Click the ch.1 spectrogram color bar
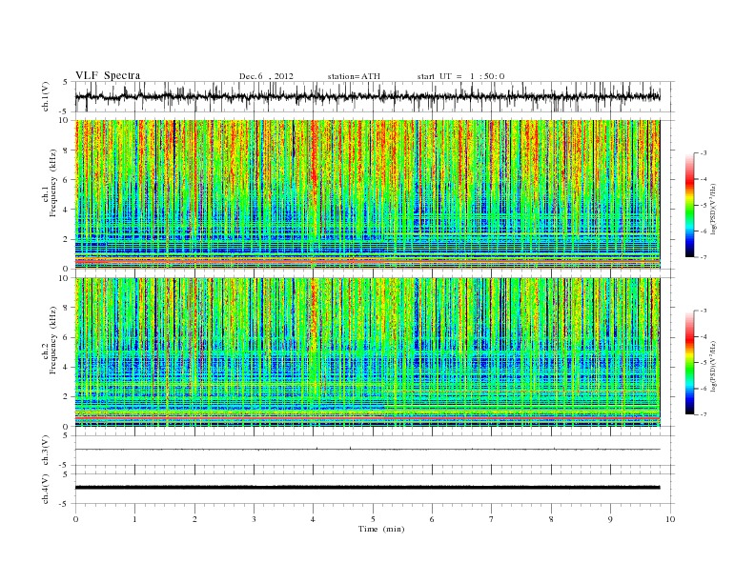This screenshot has height=583, width=755. tap(689, 205)
